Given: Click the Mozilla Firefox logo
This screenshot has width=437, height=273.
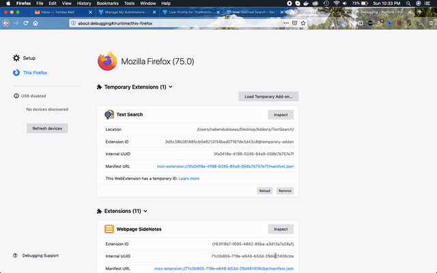Looking at the screenshot, I should [x=107, y=61].
